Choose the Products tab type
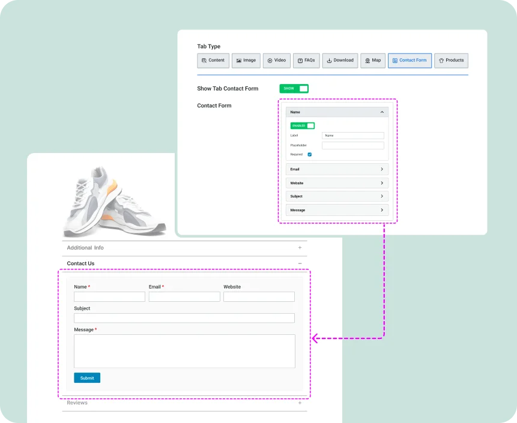The image size is (517, 423). 451,61
